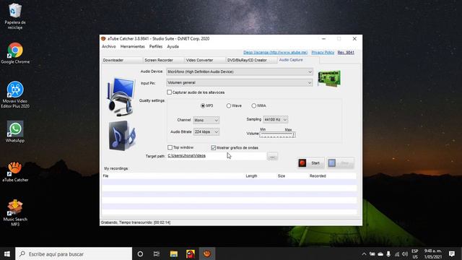Click the green sound card image

coord(329,79)
